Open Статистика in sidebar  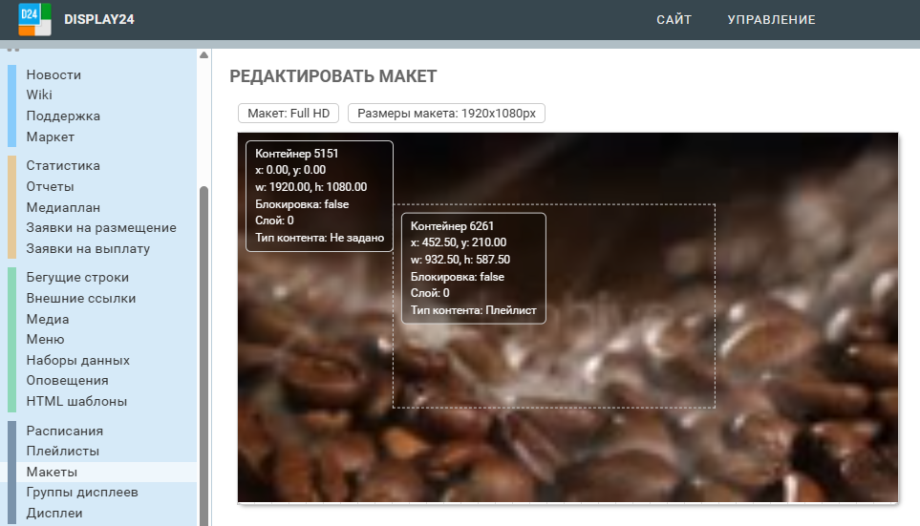[x=63, y=165]
